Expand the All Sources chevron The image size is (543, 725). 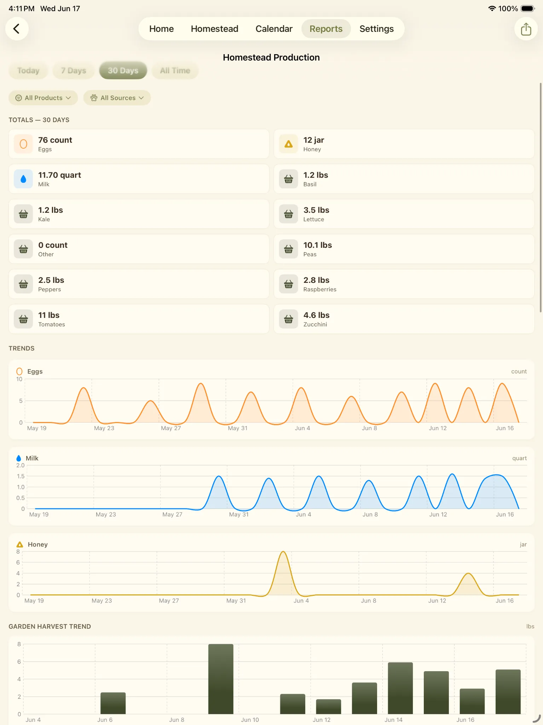tap(141, 98)
